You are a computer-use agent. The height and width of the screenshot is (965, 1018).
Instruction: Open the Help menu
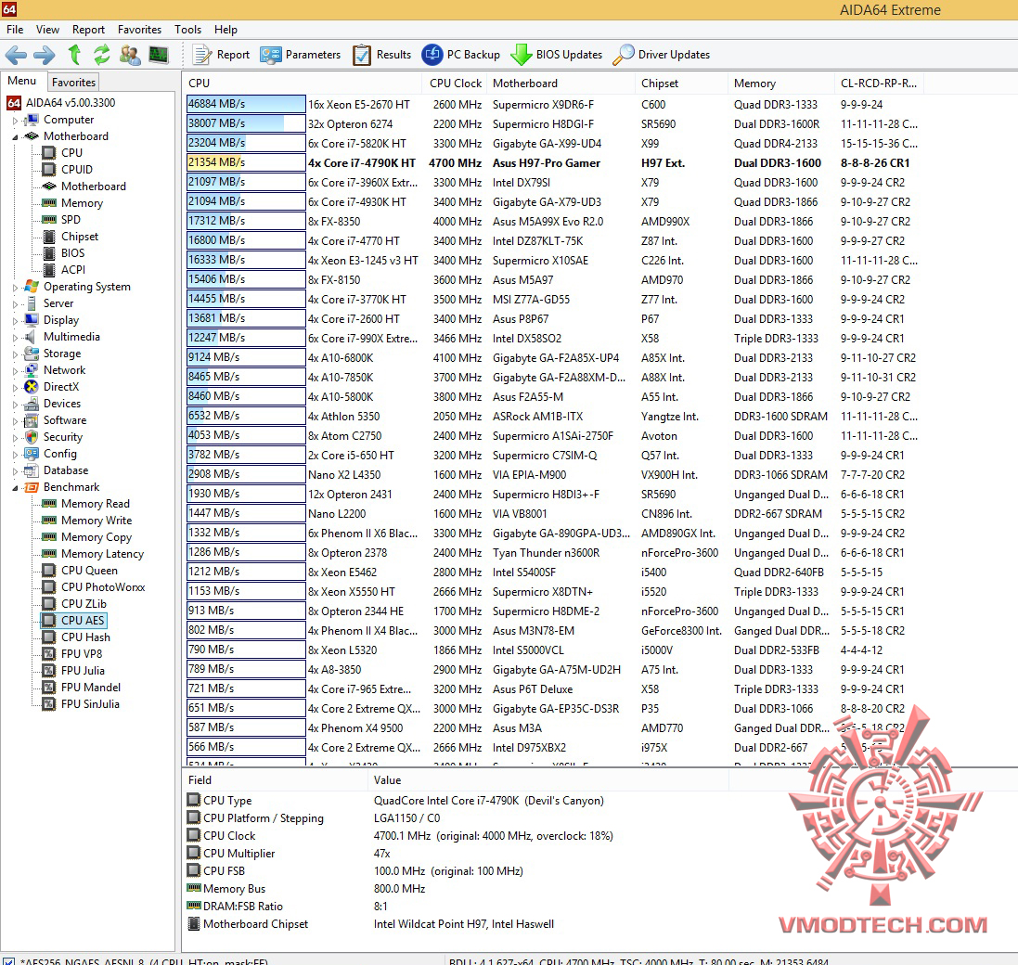[226, 29]
